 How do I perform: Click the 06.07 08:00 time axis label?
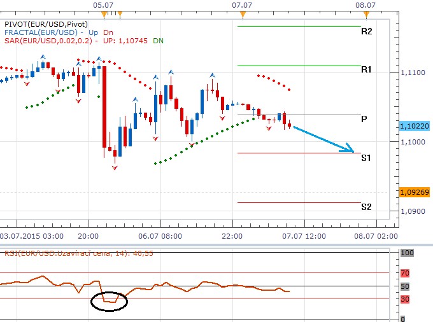coord(160,235)
